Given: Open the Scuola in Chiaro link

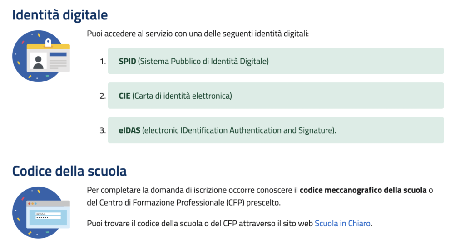Looking at the screenshot, I should 342,223.
